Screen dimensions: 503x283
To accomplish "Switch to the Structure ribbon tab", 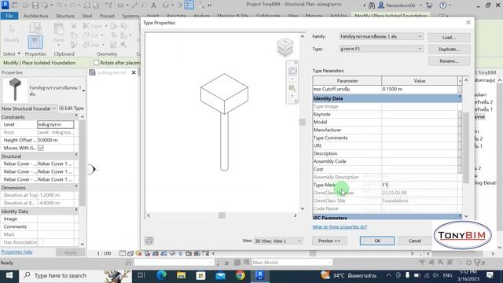I will click(65, 16).
